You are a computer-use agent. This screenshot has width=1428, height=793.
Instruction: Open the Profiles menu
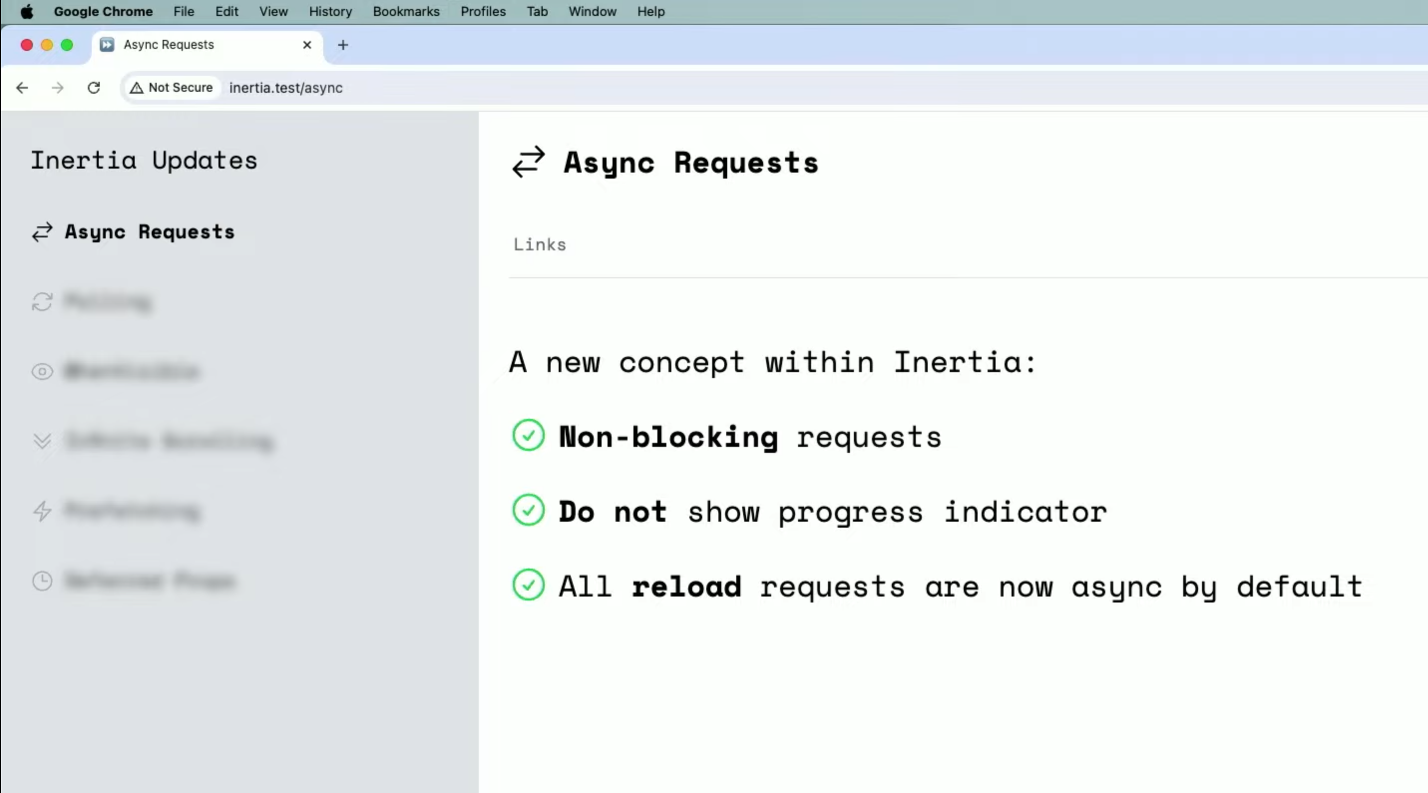pyautogui.click(x=483, y=11)
